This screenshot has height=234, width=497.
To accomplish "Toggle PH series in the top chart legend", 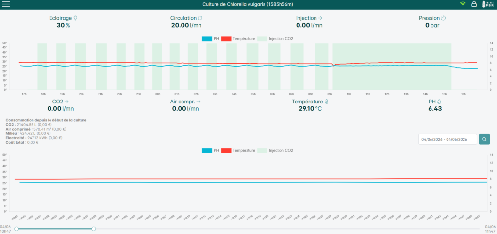I will pyautogui.click(x=211, y=39).
